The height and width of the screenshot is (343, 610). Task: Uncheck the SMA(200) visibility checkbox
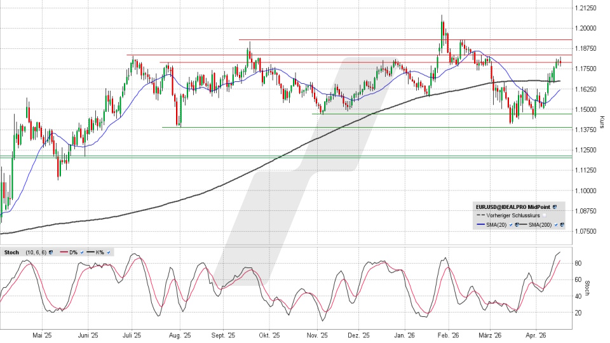[556, 225]
